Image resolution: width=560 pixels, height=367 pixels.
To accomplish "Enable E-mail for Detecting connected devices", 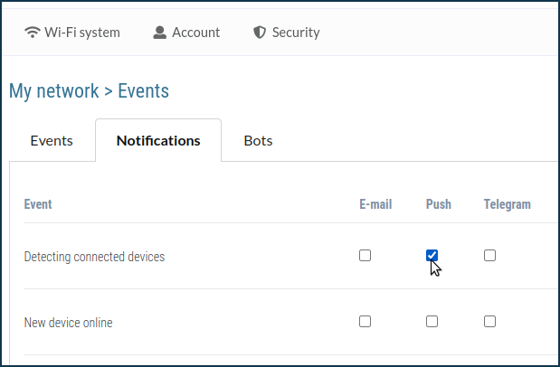I will click(x=365, y=256).
